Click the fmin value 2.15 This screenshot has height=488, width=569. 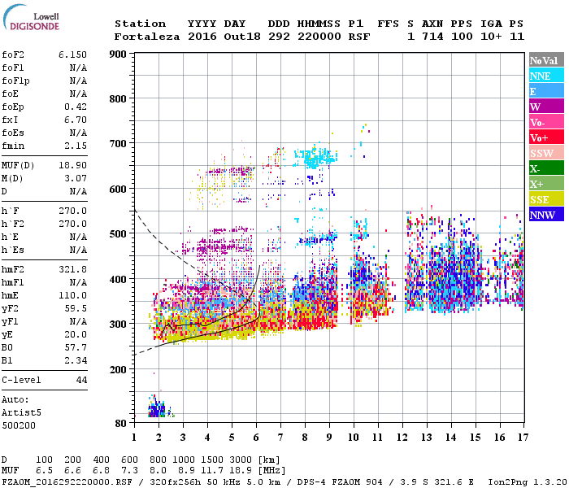pos(76,146)
